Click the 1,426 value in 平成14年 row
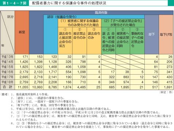The width and height of the screenshot is (174, 131). pyautogui.click(x=24, y=62)
